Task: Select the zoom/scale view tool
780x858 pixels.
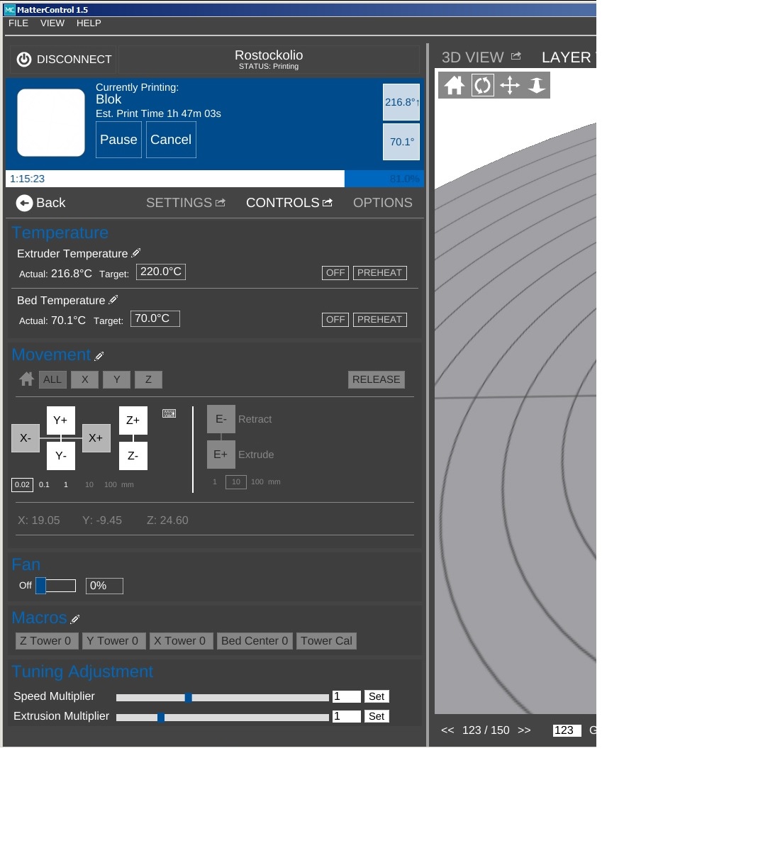Action: 537,86
